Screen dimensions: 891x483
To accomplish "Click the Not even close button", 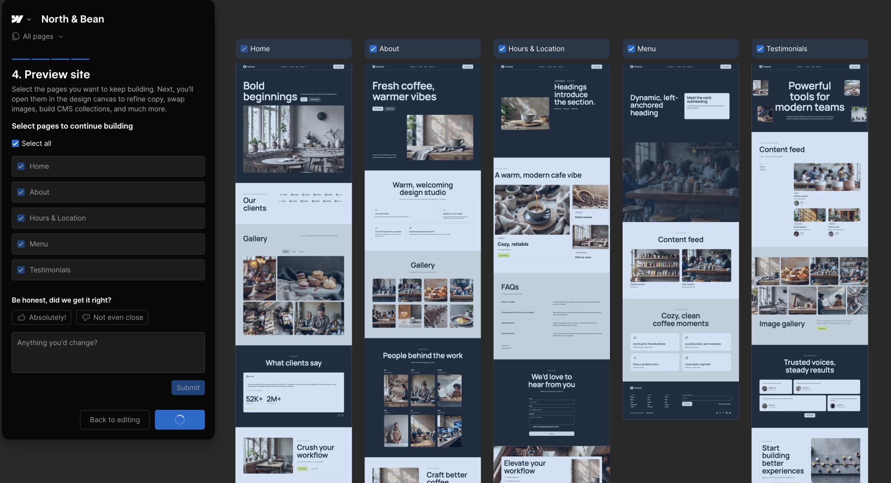I will pyautogui.click(x=112, y=317).
